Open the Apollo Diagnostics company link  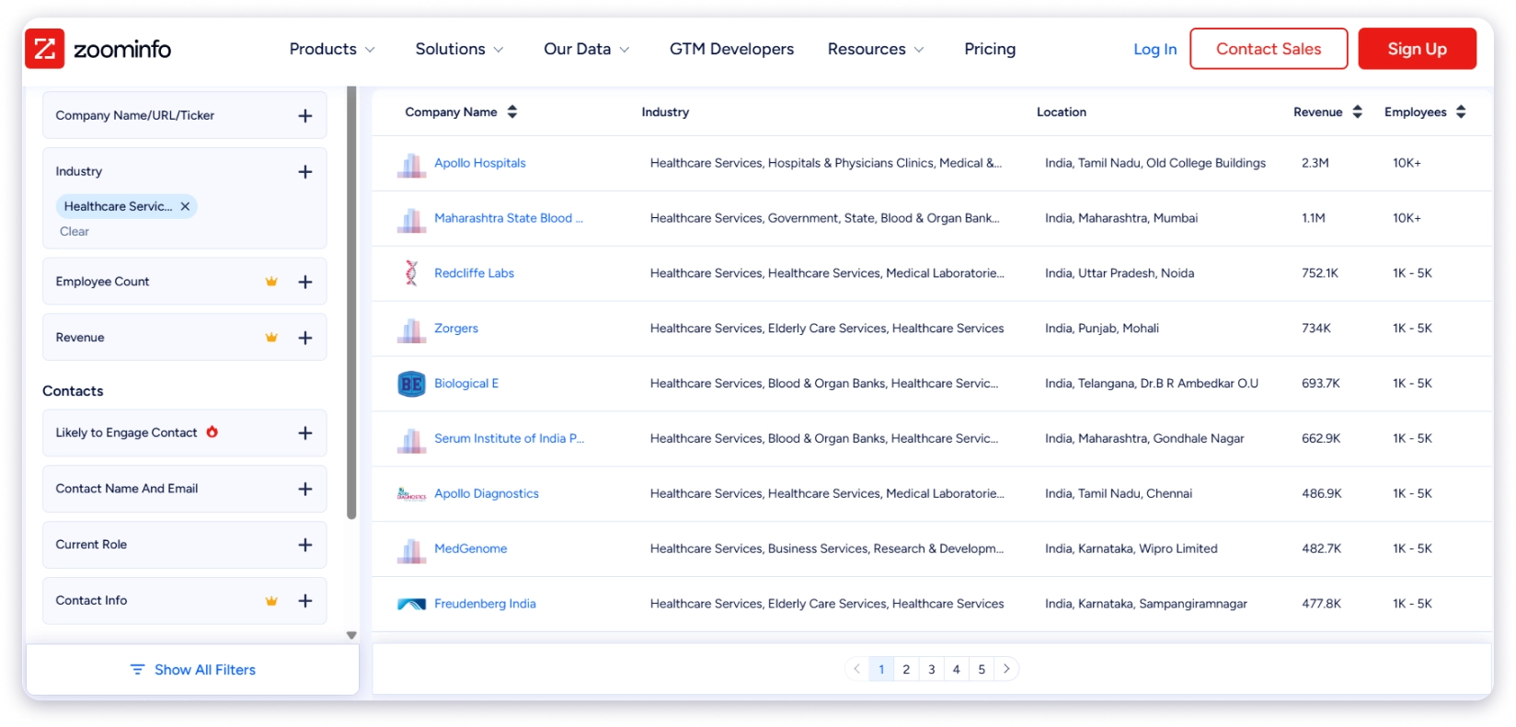pos(487,494)
